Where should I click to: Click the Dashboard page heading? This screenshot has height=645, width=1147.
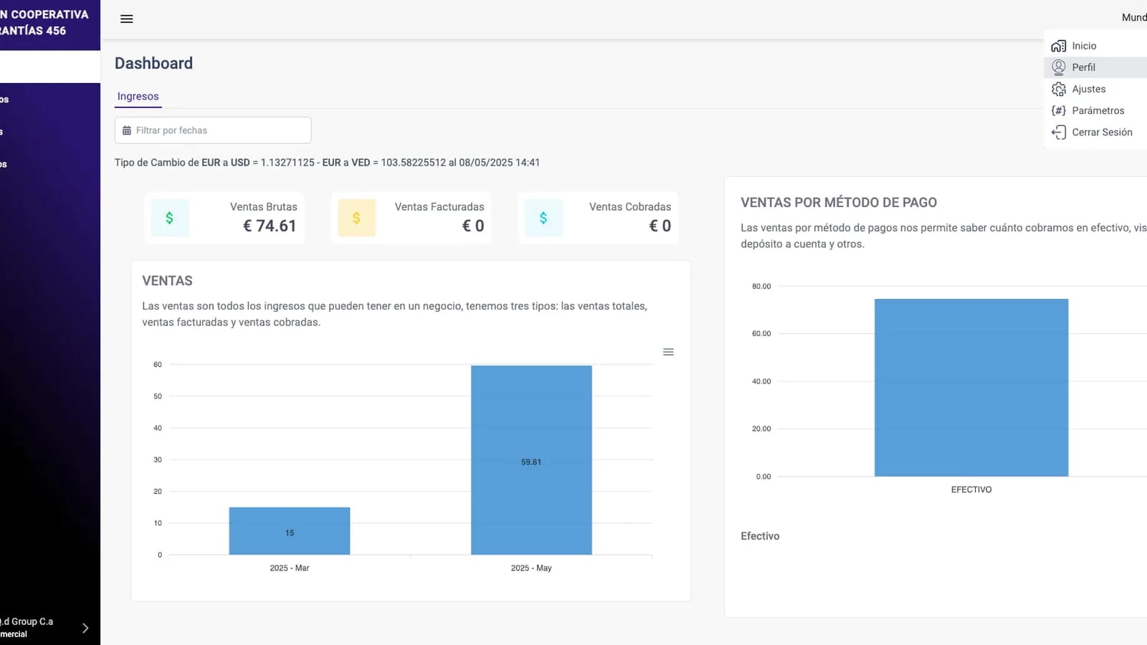point(154,63)
